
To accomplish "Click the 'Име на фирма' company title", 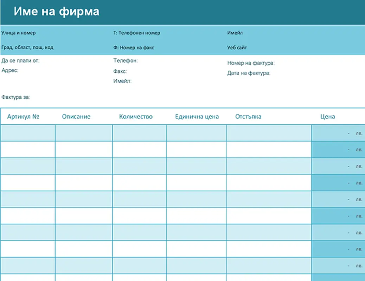I will pyautogui.click(x=57, y=12).
